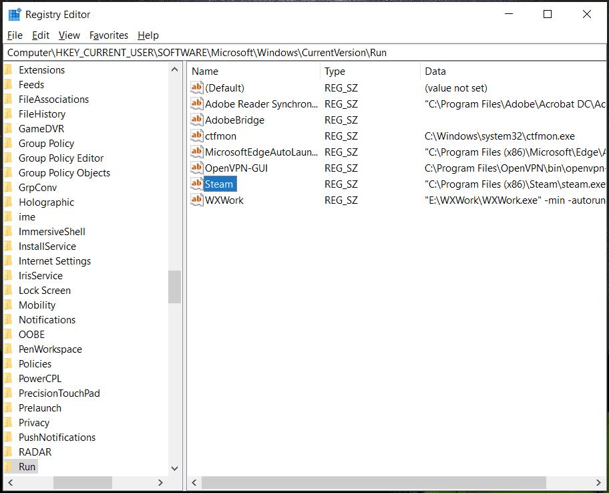
Task: Select the Lock Screen key
Action: point(45,290)
